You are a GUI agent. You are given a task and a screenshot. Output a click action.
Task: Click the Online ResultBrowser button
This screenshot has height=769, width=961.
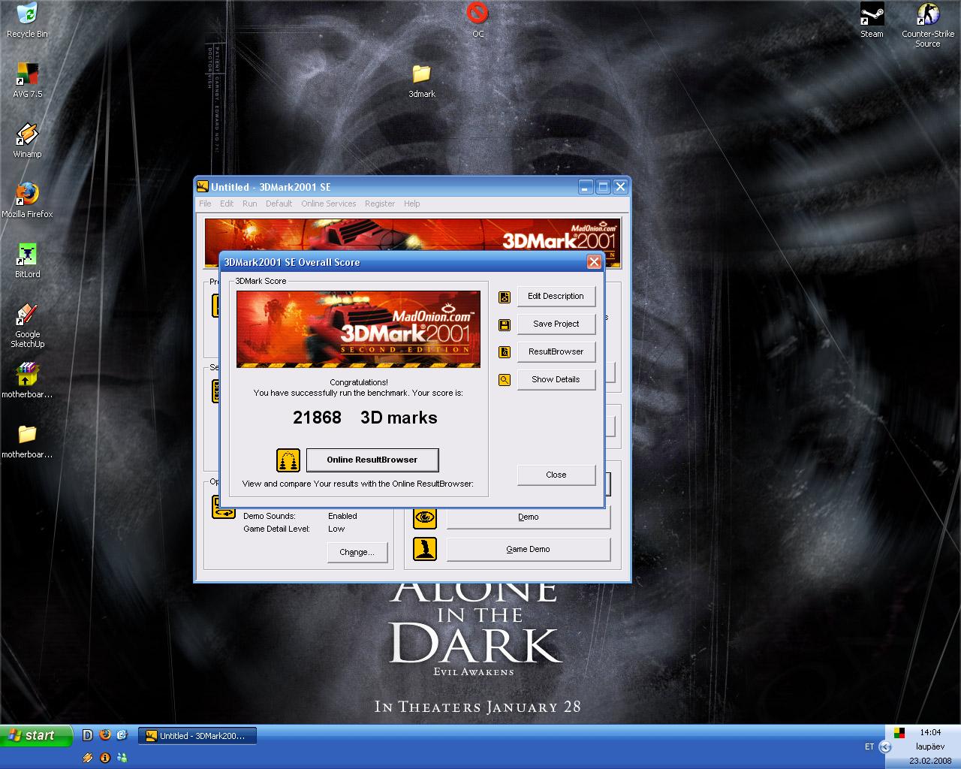[372, 460]
